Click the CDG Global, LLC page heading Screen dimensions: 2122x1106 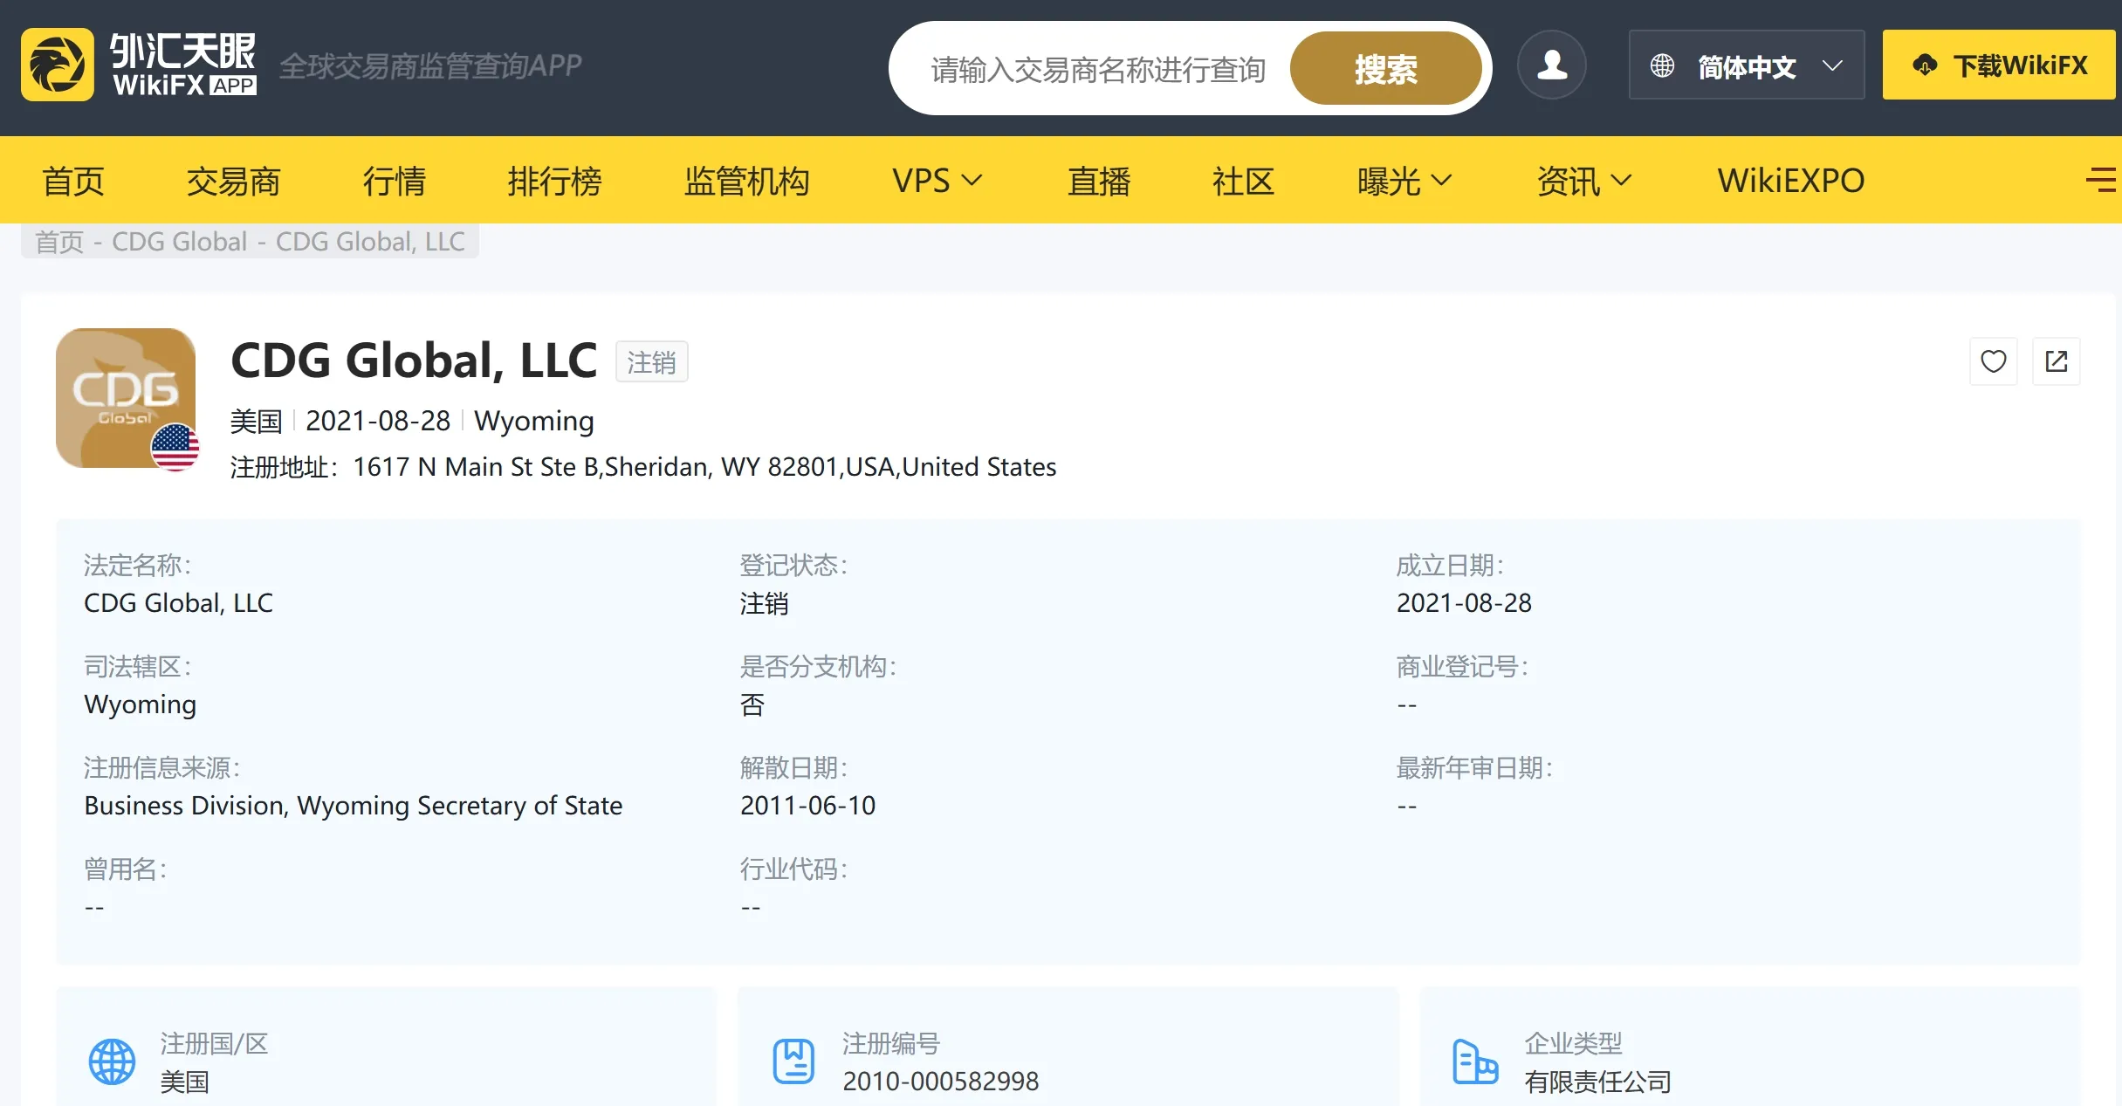coord(414,360)
